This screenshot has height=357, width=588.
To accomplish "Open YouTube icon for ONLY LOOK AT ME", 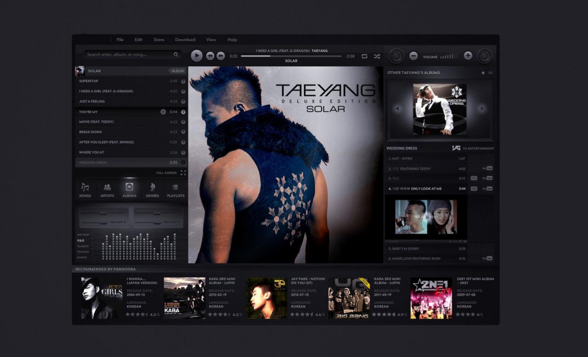I will 487,189.
